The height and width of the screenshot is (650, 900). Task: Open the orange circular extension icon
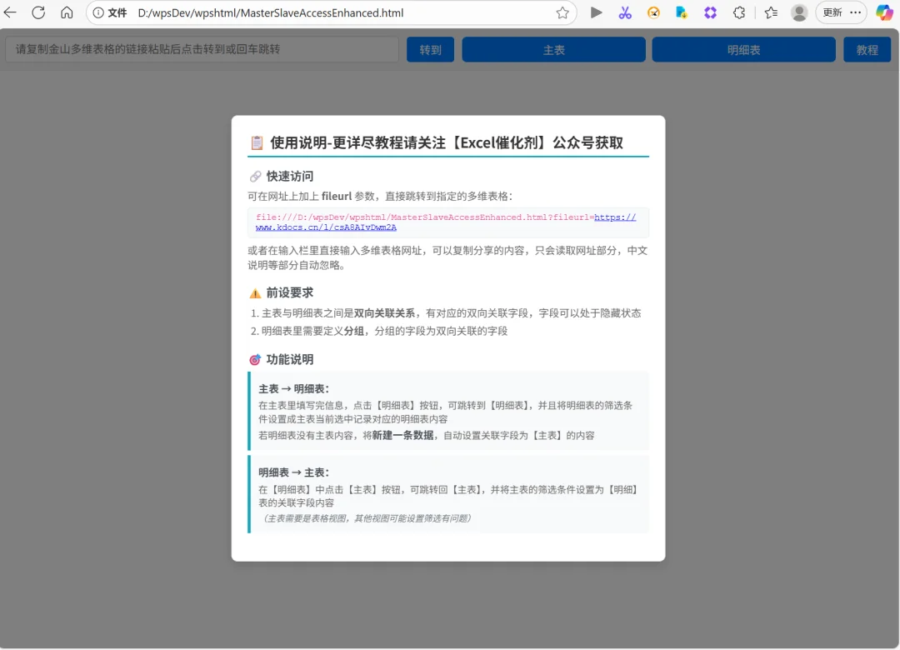coord(653,12)
